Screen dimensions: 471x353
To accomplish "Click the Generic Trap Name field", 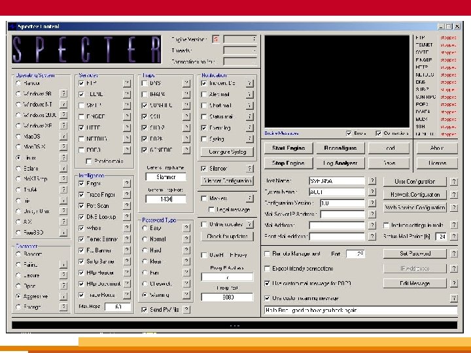I will (166, 177).
